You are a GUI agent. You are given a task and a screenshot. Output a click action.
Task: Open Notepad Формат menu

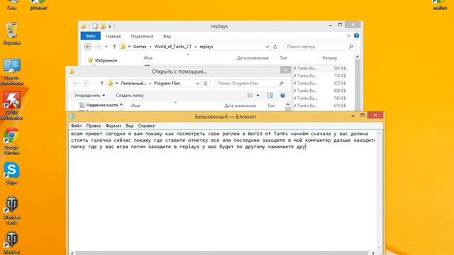(x=113, y=126)
